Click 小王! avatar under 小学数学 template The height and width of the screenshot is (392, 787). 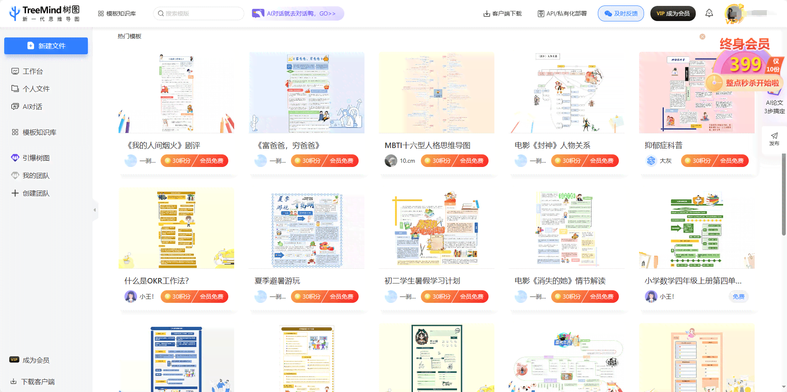[x=651, y=297]
